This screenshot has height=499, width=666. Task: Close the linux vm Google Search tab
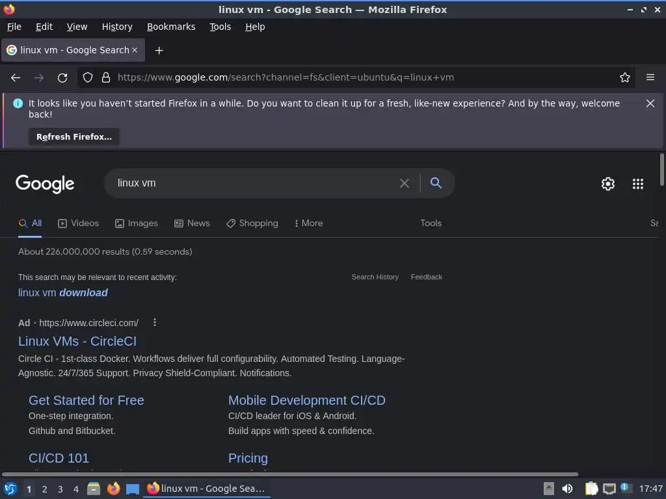(x=135, y=50)
